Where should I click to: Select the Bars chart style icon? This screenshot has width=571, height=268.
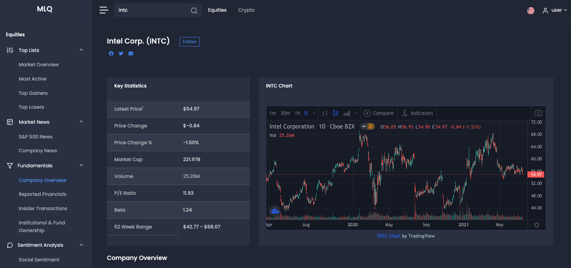[x=325, y=113]
